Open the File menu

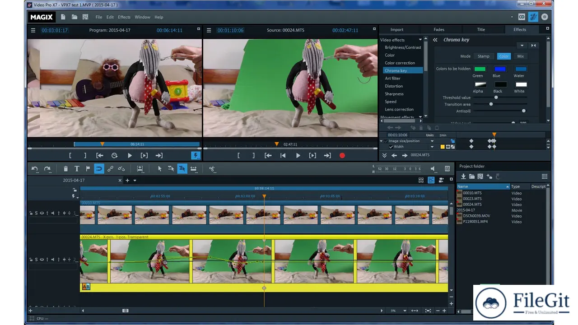point(99,17)
